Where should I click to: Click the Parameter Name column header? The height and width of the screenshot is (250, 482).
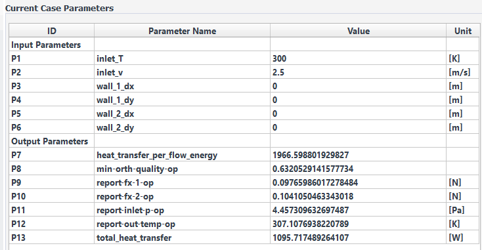coord(182,31)
